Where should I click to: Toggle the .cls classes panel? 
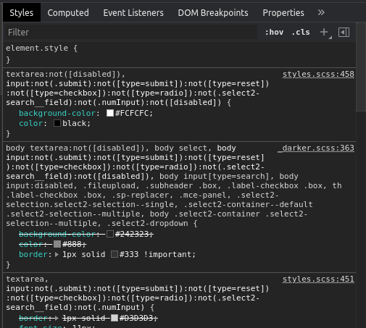[x=301, y=32]
